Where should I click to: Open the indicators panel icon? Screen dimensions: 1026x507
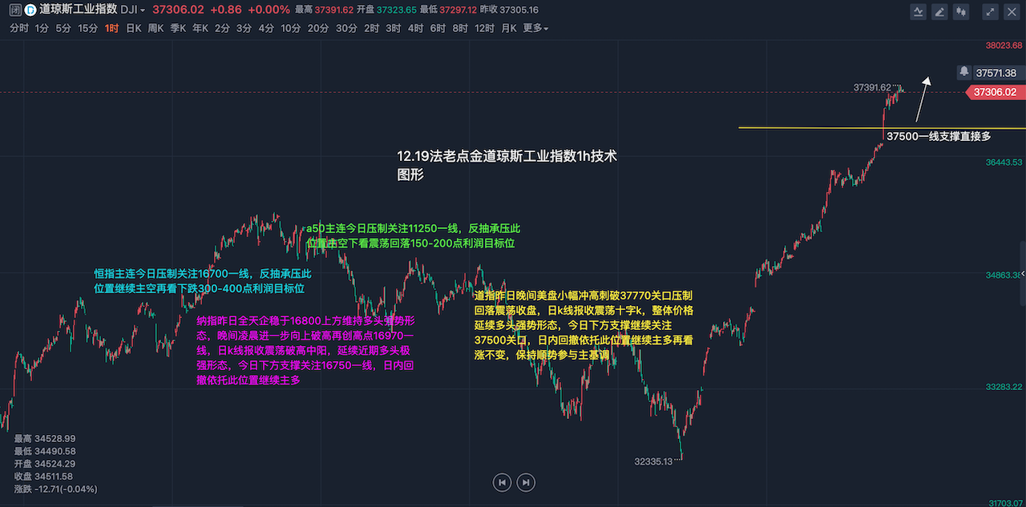pyautogui.click(x=919, y=11)
